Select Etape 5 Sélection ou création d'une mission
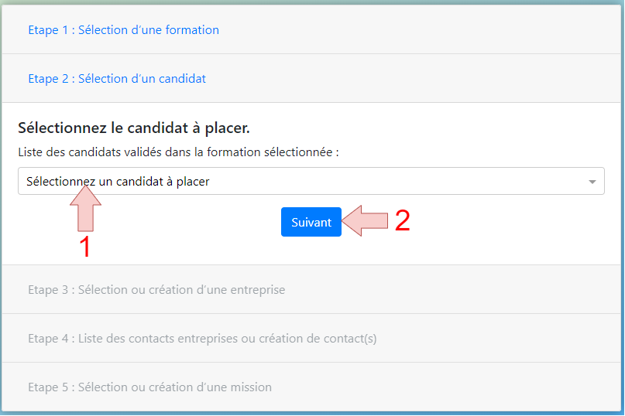This screenshot has width=625, height=416. [x=150, y=387]
